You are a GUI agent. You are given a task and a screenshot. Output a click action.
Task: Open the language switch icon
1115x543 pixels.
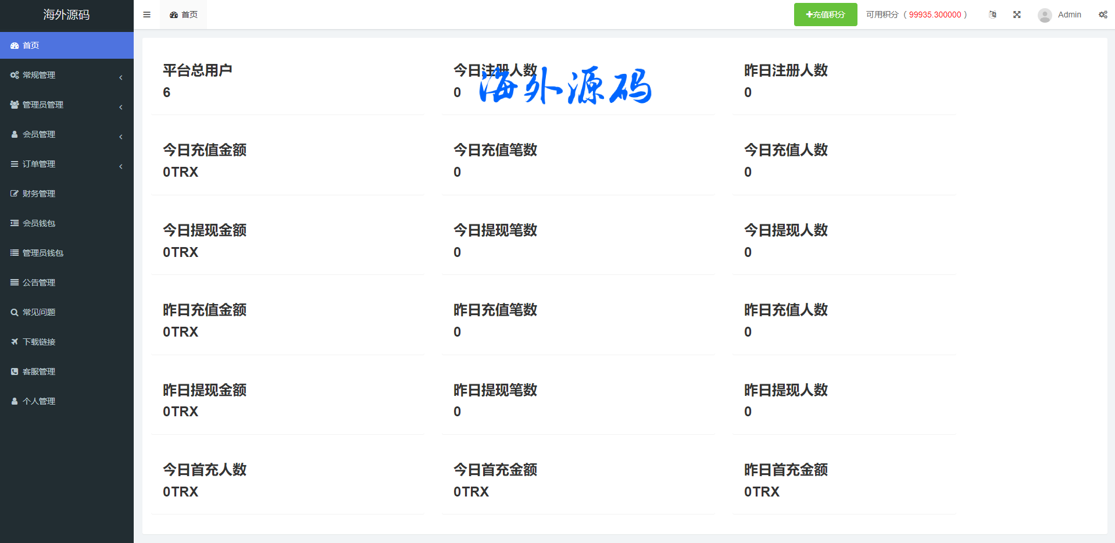pos(992,15)
